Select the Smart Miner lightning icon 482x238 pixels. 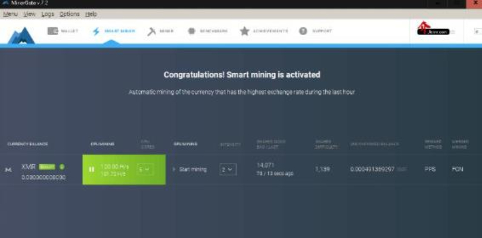pos(96,32)
